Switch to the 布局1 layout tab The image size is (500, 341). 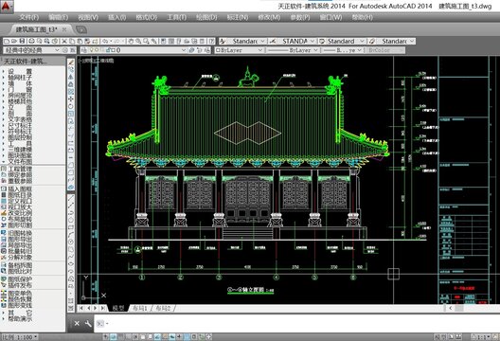click(140, 308)
